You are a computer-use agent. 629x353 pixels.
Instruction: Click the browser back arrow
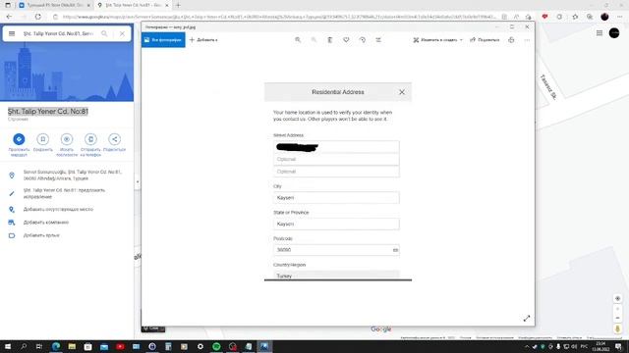click(x=9, y=17)
